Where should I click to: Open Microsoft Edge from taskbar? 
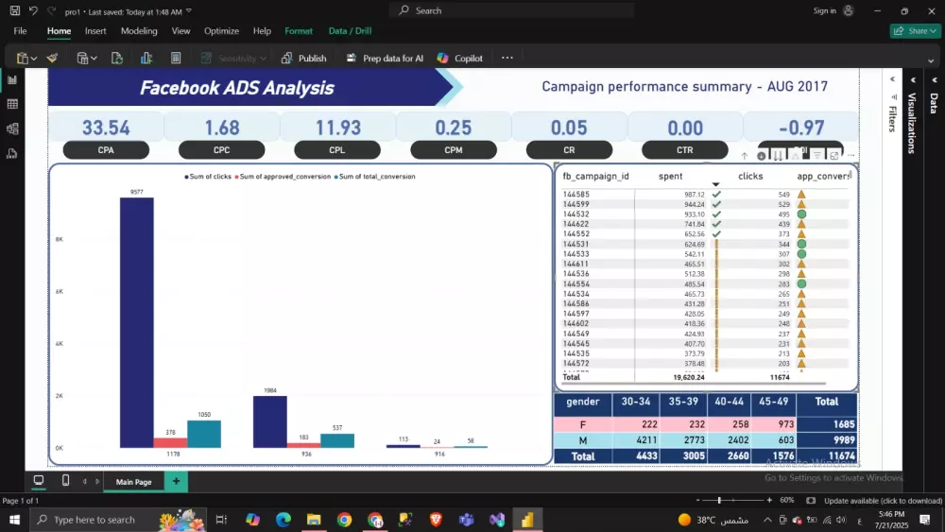point(283,520)
